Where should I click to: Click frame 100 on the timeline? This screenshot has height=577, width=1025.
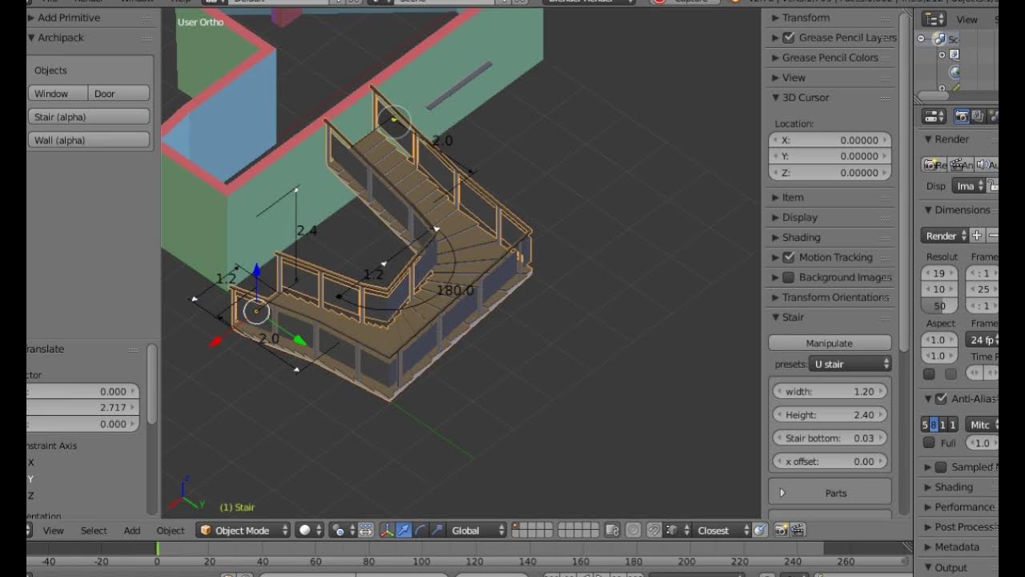421,562
